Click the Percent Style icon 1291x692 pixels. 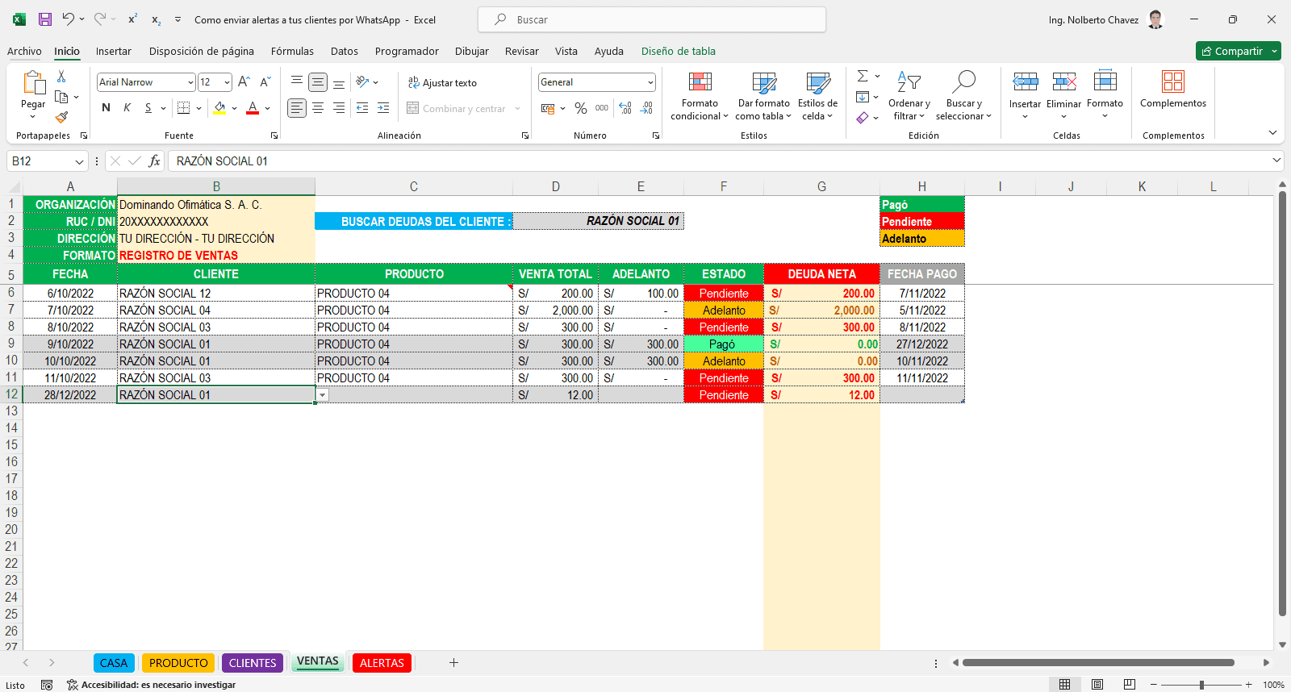(580, 108)
